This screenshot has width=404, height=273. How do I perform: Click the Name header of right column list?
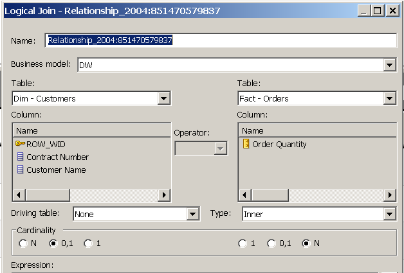click(x=317, y=130)
